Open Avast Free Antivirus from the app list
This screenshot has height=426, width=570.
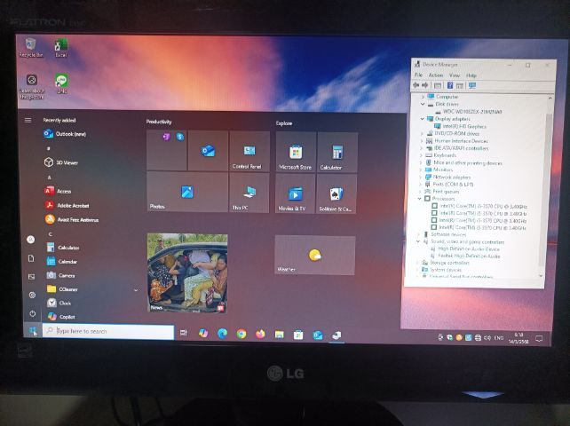coord(77,219)
